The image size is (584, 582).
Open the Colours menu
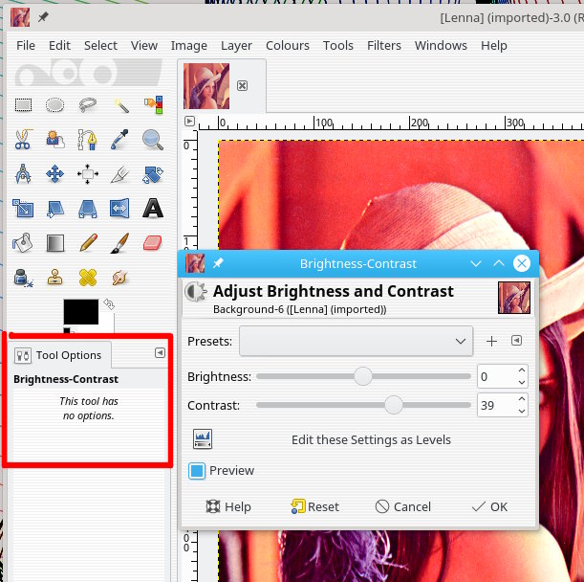point(288,46)
